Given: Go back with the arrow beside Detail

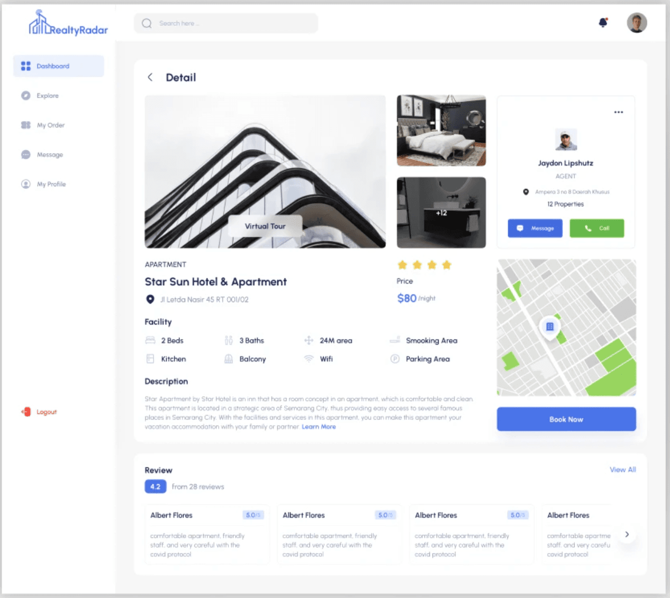Looking at the screenshot, I should pyautogui.click(x=150, y=77).
